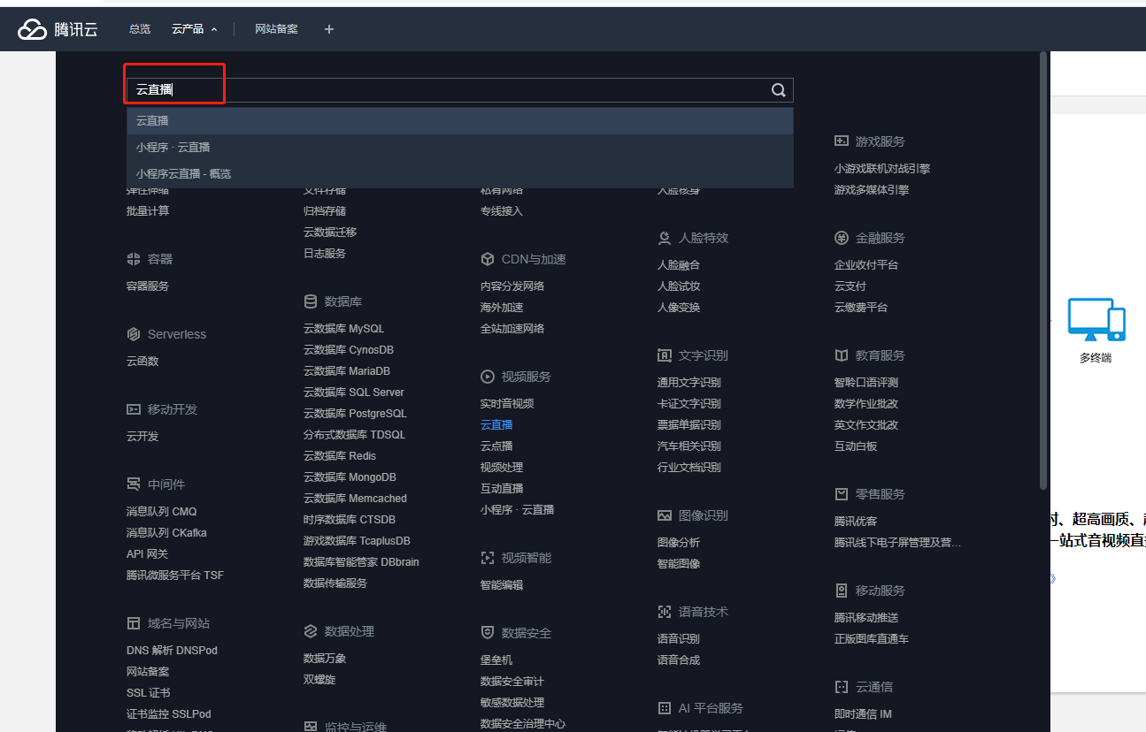The width and height of the screenshot is (1146, 732).
Task: Select 小程序 · 云直播 search suggestion
Action: tap(460, 148)
